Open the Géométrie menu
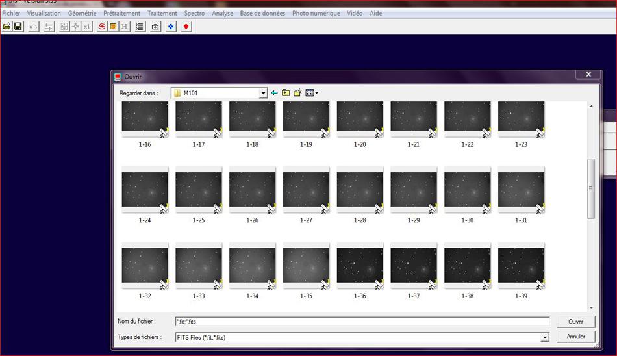The image size is (617, 356). 82,14
